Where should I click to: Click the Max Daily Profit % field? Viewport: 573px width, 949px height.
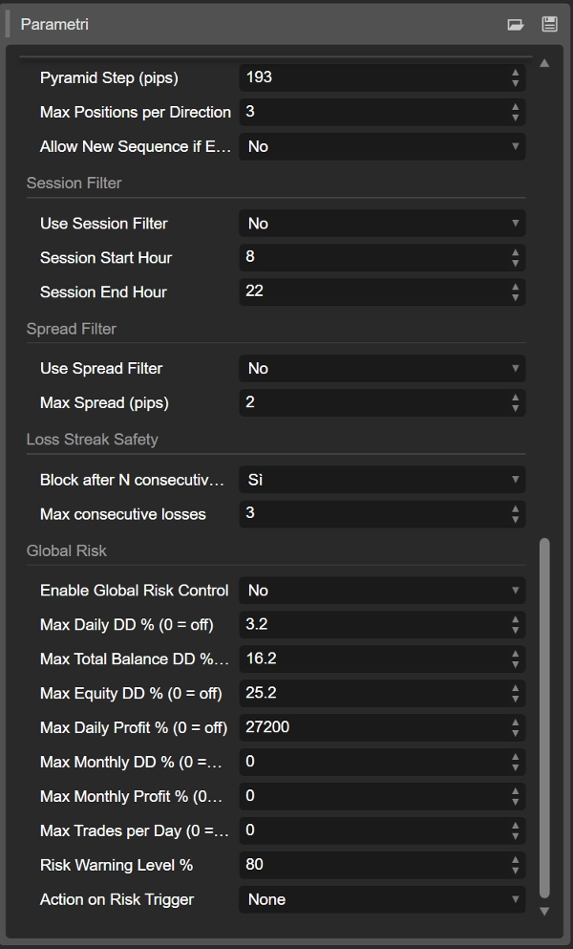372,727
